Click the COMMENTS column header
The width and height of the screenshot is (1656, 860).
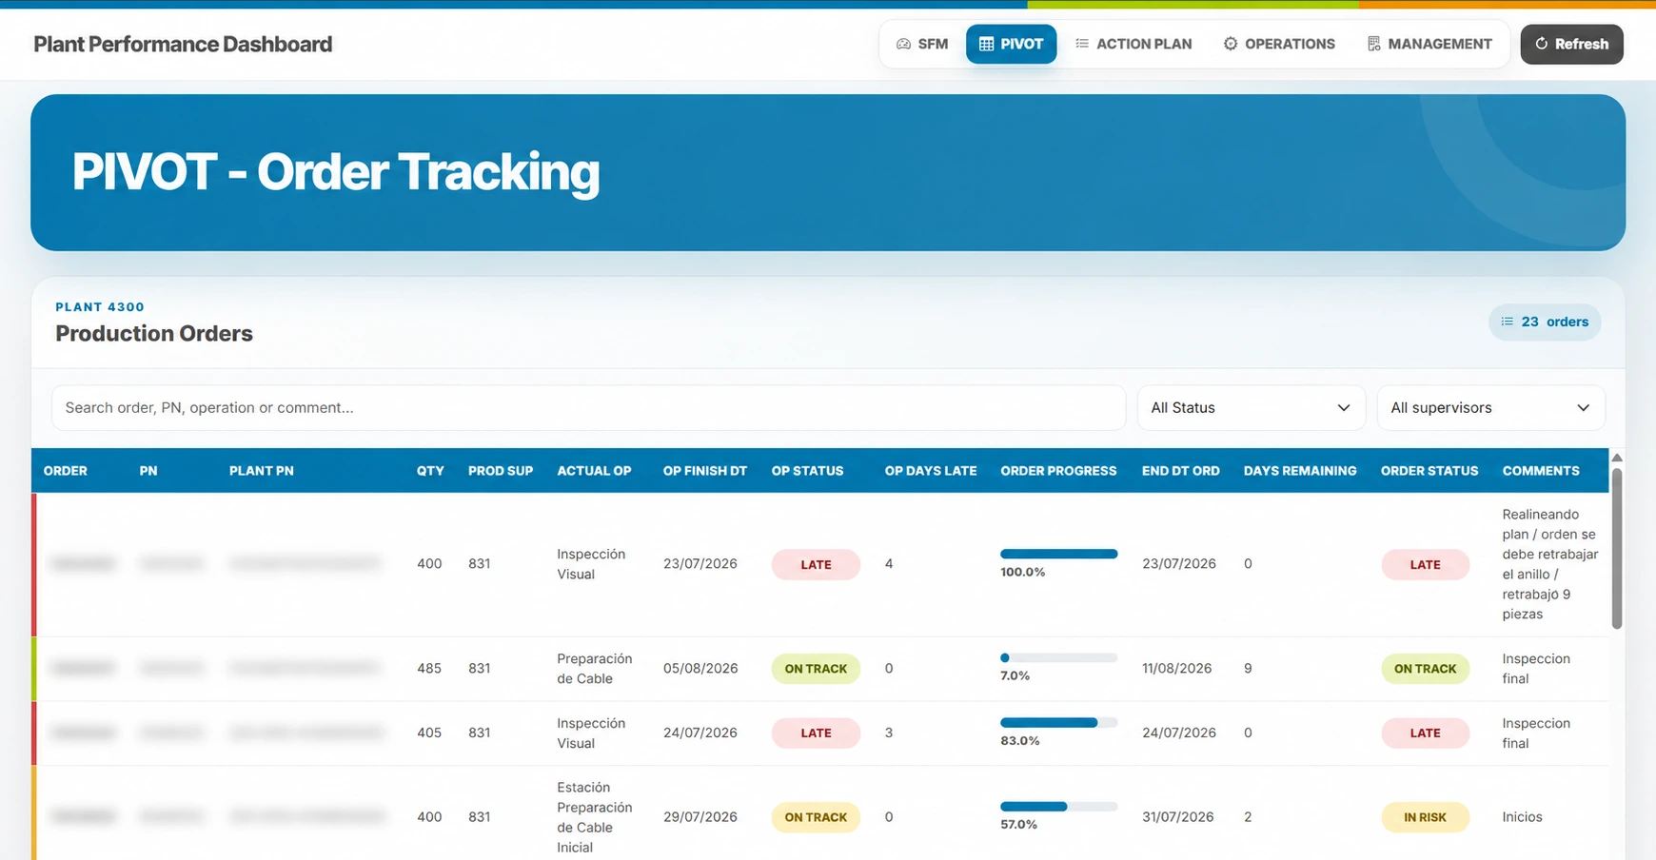pos(1541,471)
